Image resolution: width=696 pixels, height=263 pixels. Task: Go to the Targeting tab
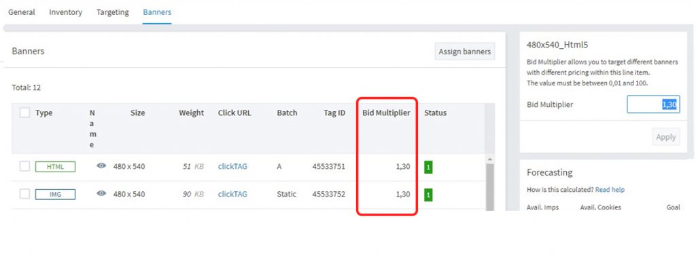click(x=113, y=12)
